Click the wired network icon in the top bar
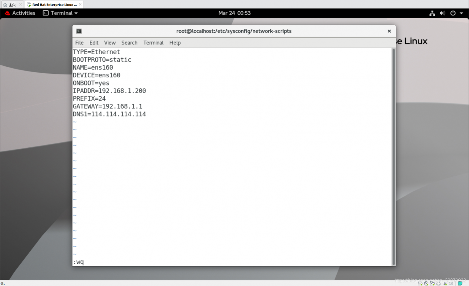469x286 pixels. point(432,13)
